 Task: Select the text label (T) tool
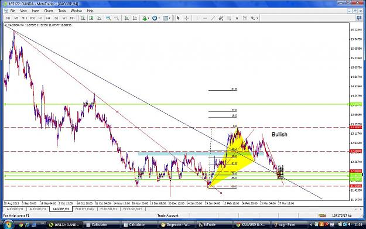(x=245, y=18)
